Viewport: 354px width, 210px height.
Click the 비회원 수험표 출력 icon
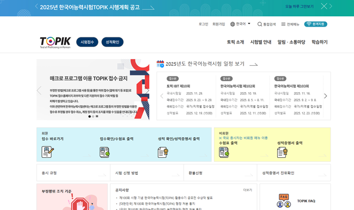click(224, 152)
